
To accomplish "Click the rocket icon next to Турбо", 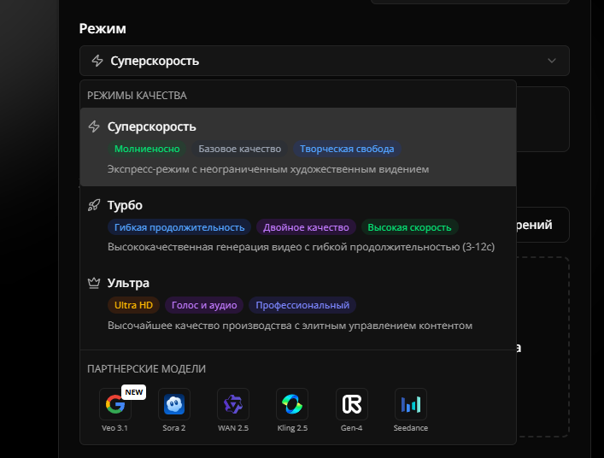I will coord(95,205).
